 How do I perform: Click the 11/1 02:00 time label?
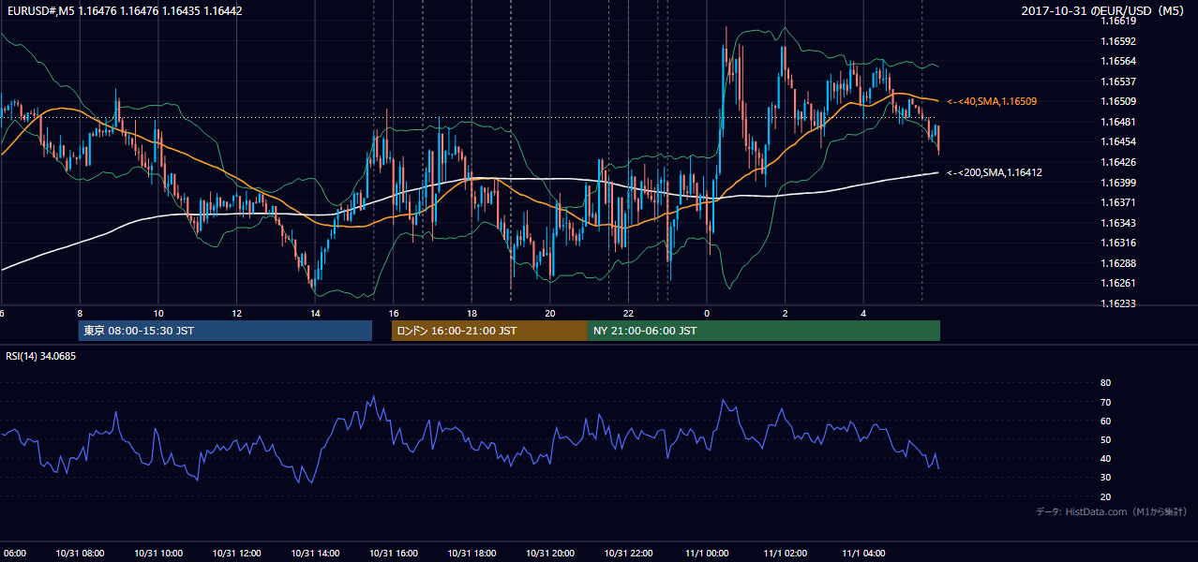pos(786,554)
